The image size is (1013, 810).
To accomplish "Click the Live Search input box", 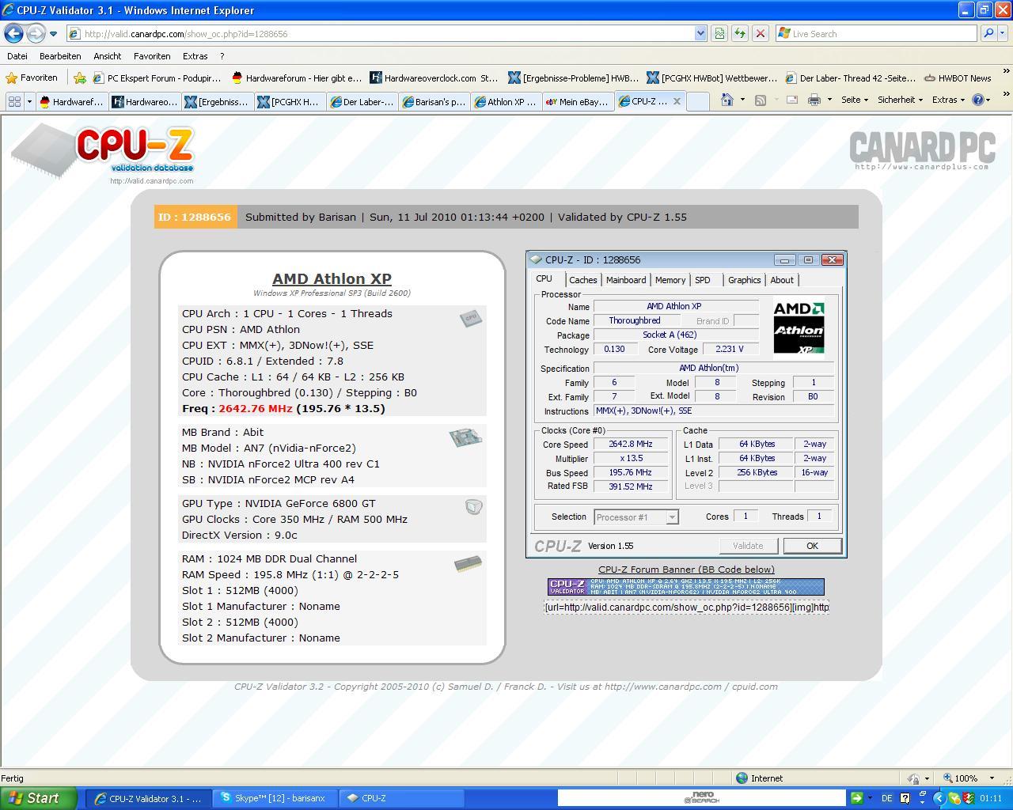I will pyautogui.click(x=876, y=33).
